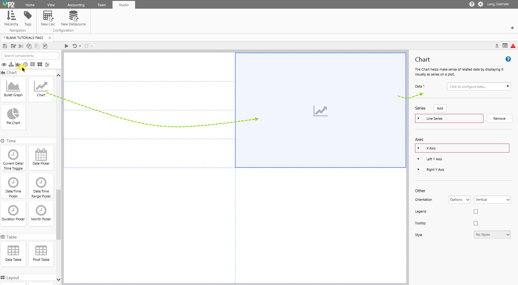The width and height of the screenshot is (518, 285).
Task: Select the Pie Chart component
Action: [13, 117]
